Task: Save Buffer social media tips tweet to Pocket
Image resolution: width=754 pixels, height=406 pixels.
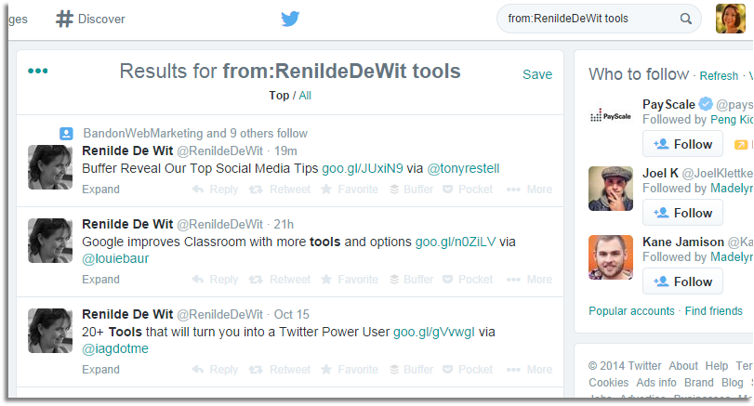Action: 468,190
